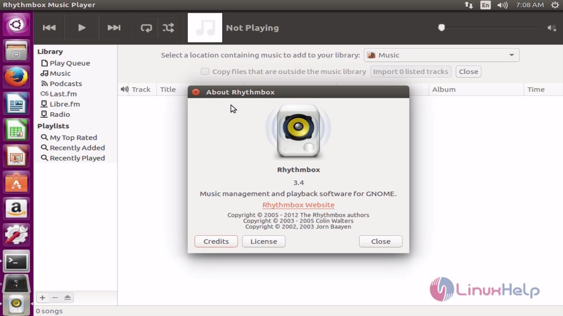The height and width of the screenshot is (316, 563).
Task: Open the Play Queue
Action: tap(69, 63)
